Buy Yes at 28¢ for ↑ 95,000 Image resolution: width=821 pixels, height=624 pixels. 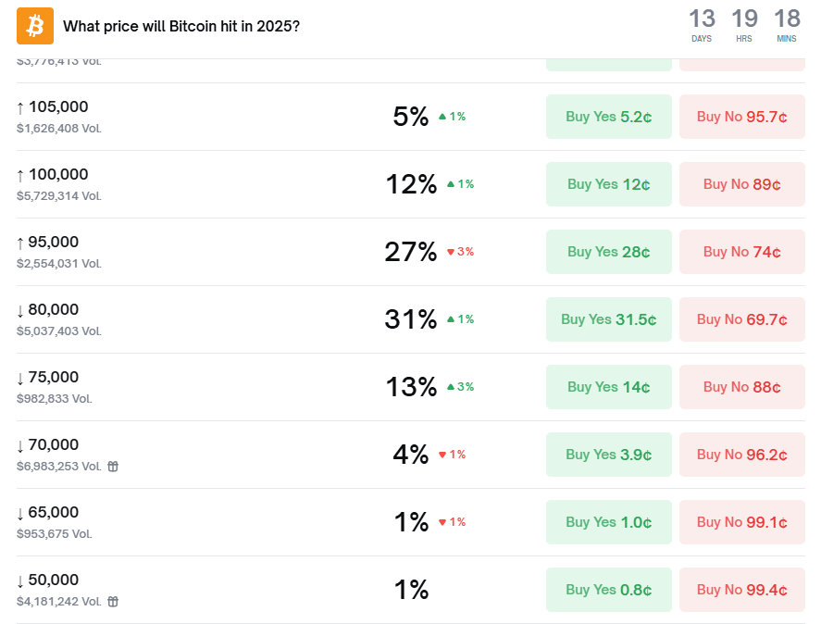click(x=609, y=252)
